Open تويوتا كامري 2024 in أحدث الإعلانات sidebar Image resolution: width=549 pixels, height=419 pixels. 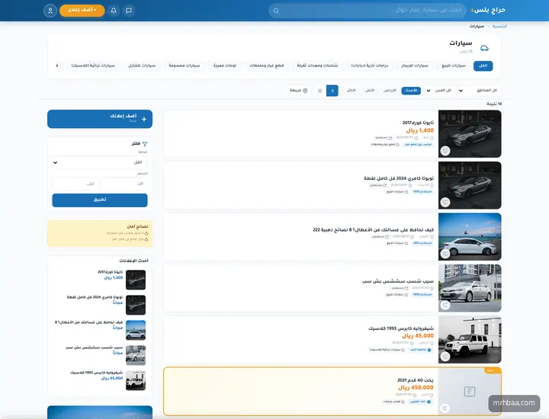(x=95, y=297)
